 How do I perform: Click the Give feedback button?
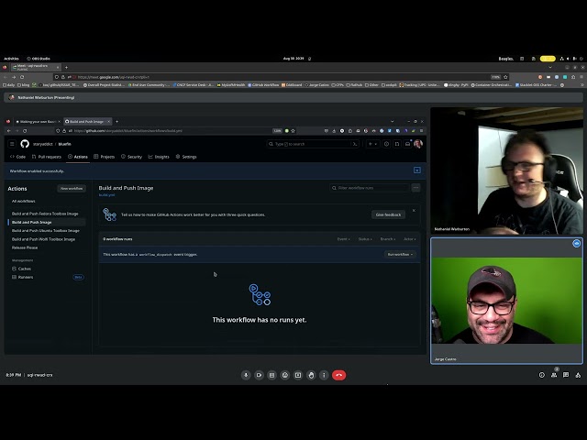tap(388, 214)
